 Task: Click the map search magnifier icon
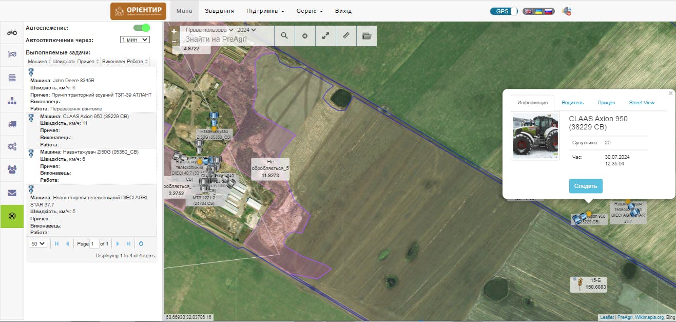[x=284, y=36]
